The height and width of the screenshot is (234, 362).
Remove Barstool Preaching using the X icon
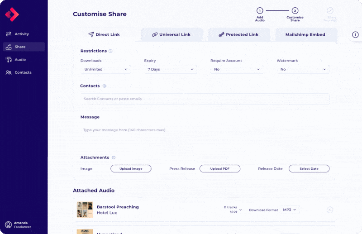(330, 210)
